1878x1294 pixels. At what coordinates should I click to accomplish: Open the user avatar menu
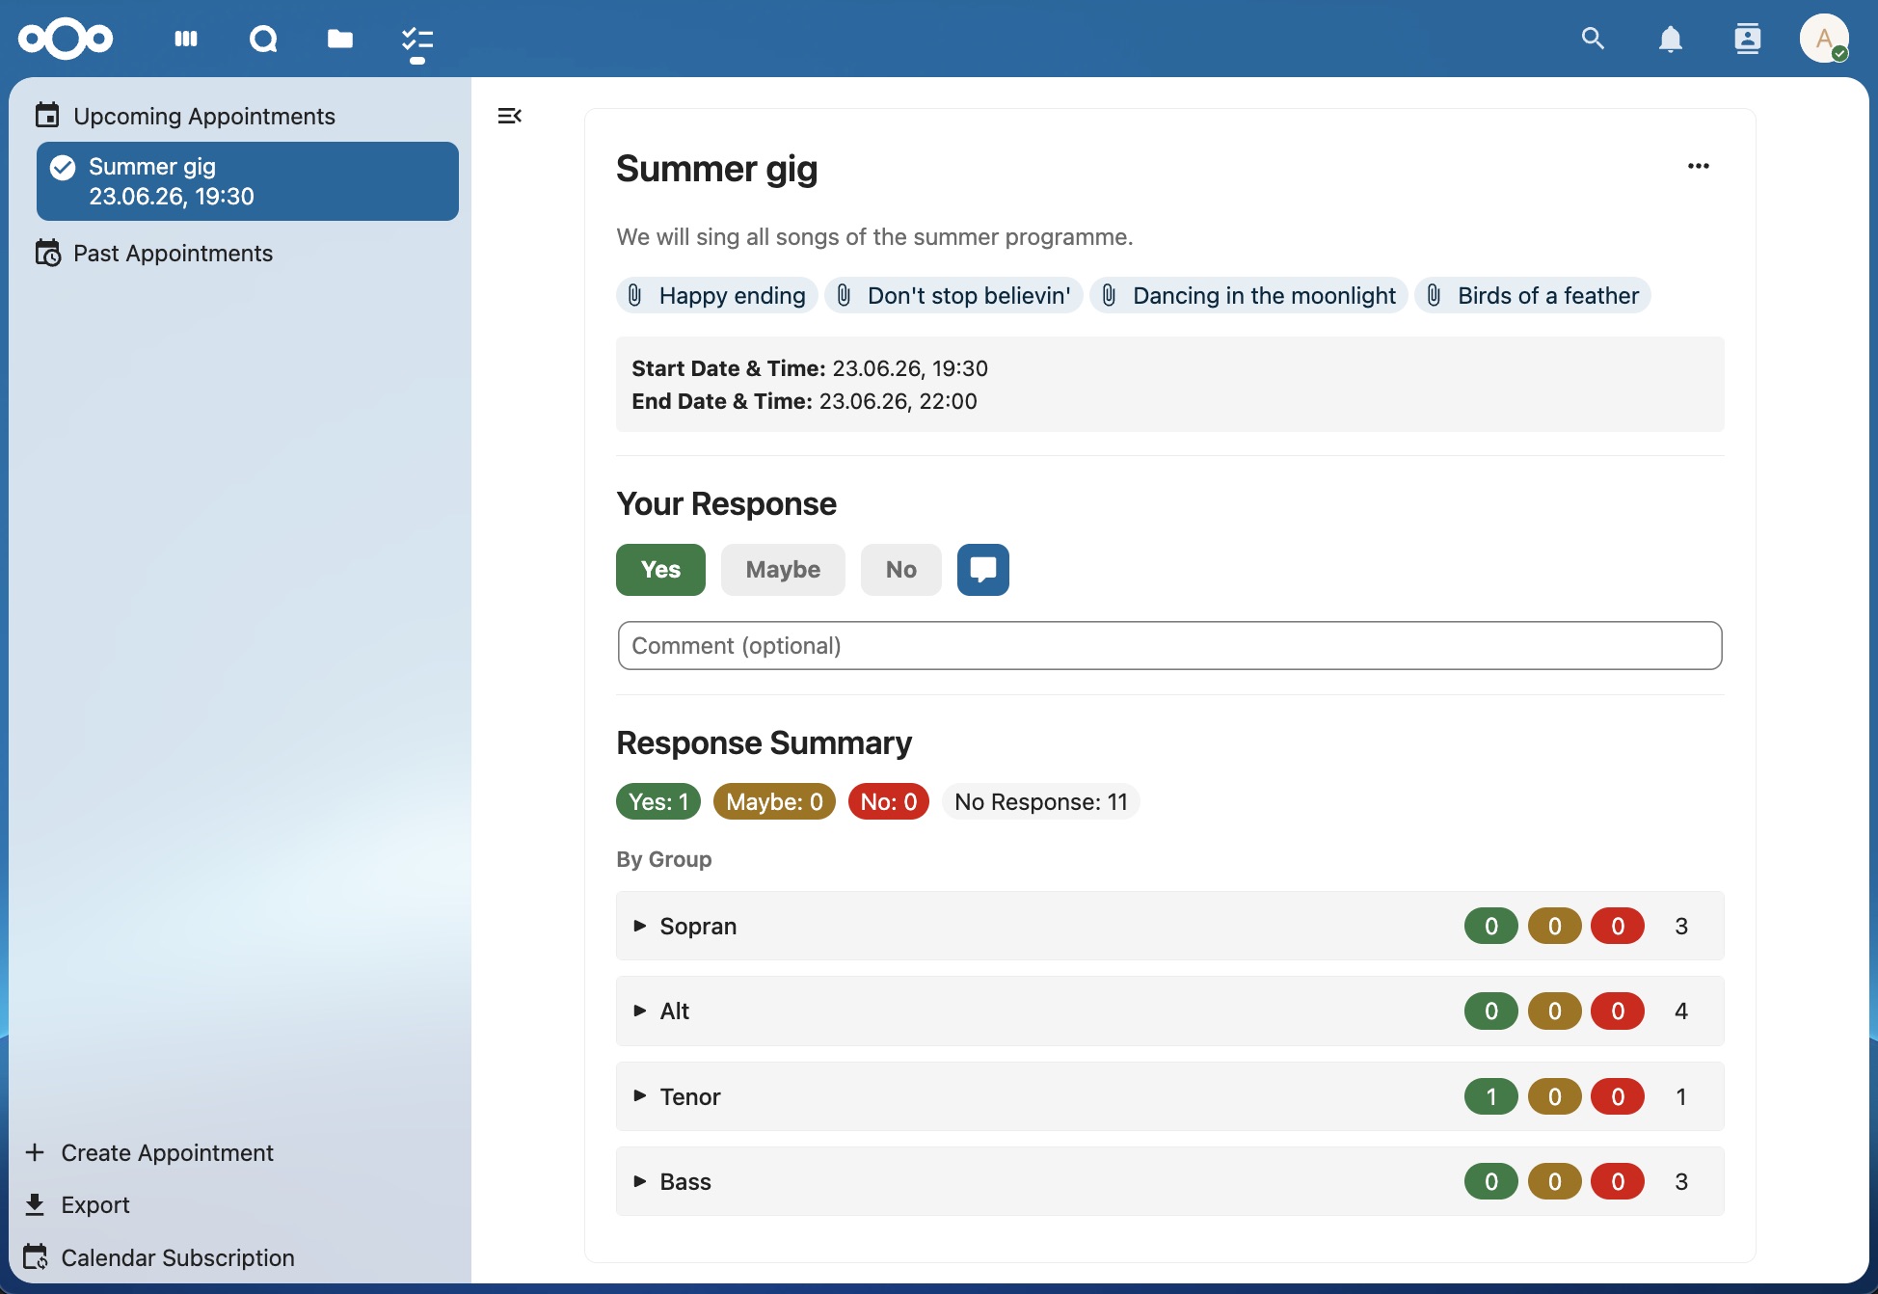[1824, 39]
